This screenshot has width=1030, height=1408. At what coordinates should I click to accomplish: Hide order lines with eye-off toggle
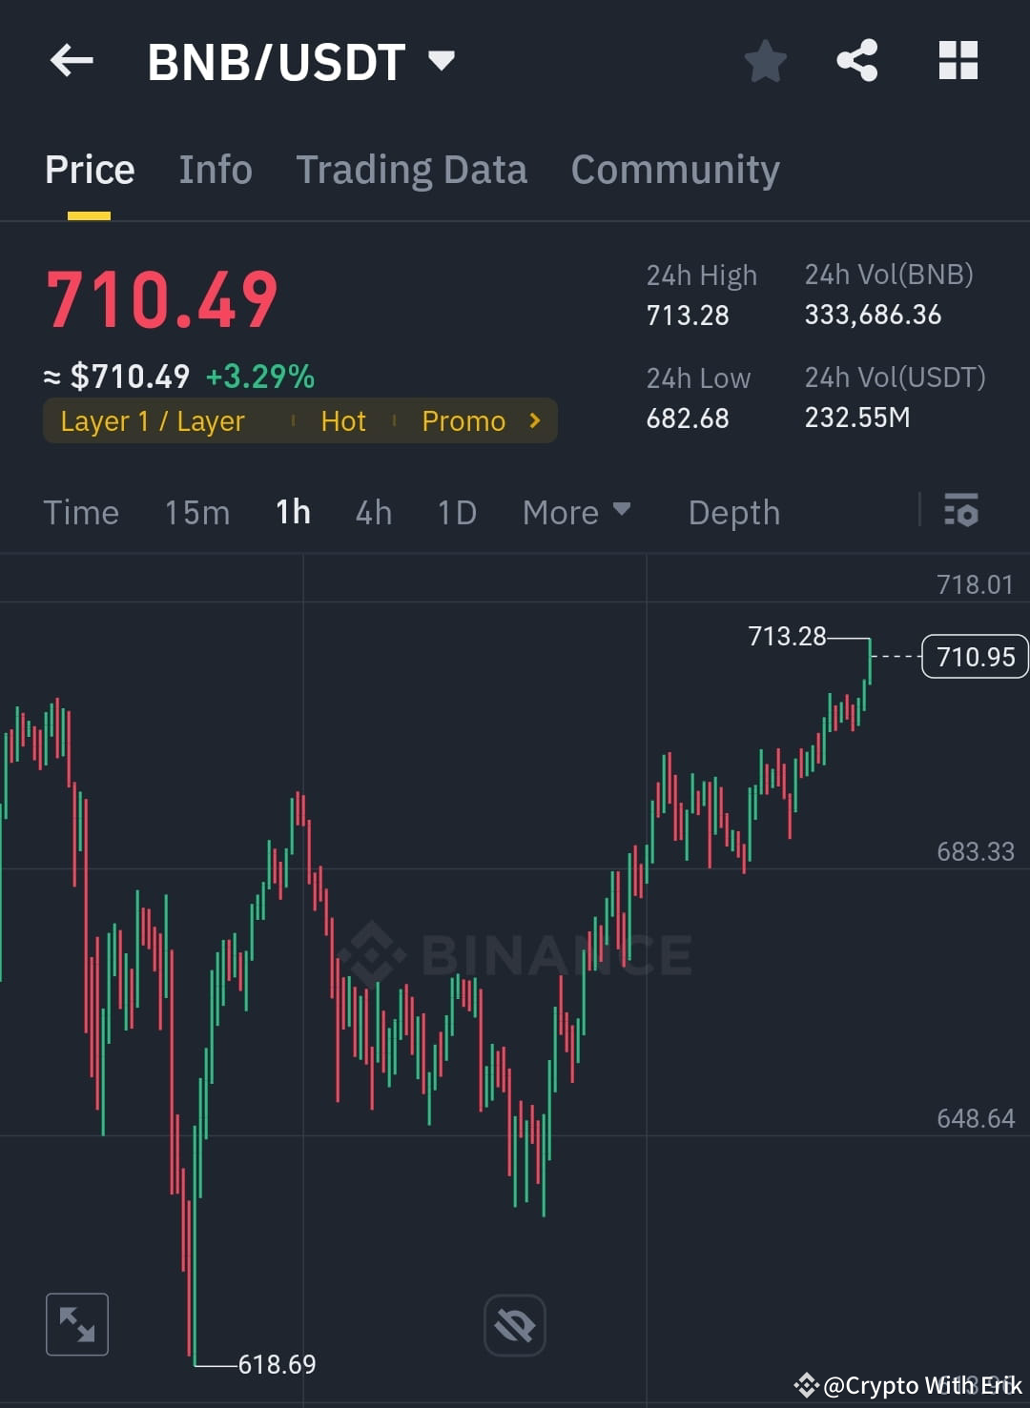tap(514, 1324)
